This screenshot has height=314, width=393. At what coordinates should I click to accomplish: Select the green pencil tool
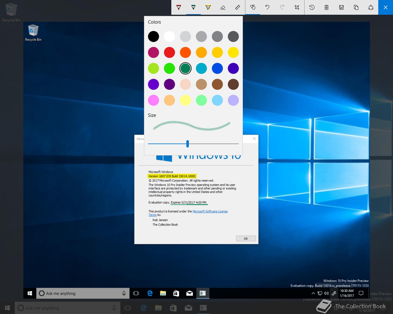click(193, 7)
